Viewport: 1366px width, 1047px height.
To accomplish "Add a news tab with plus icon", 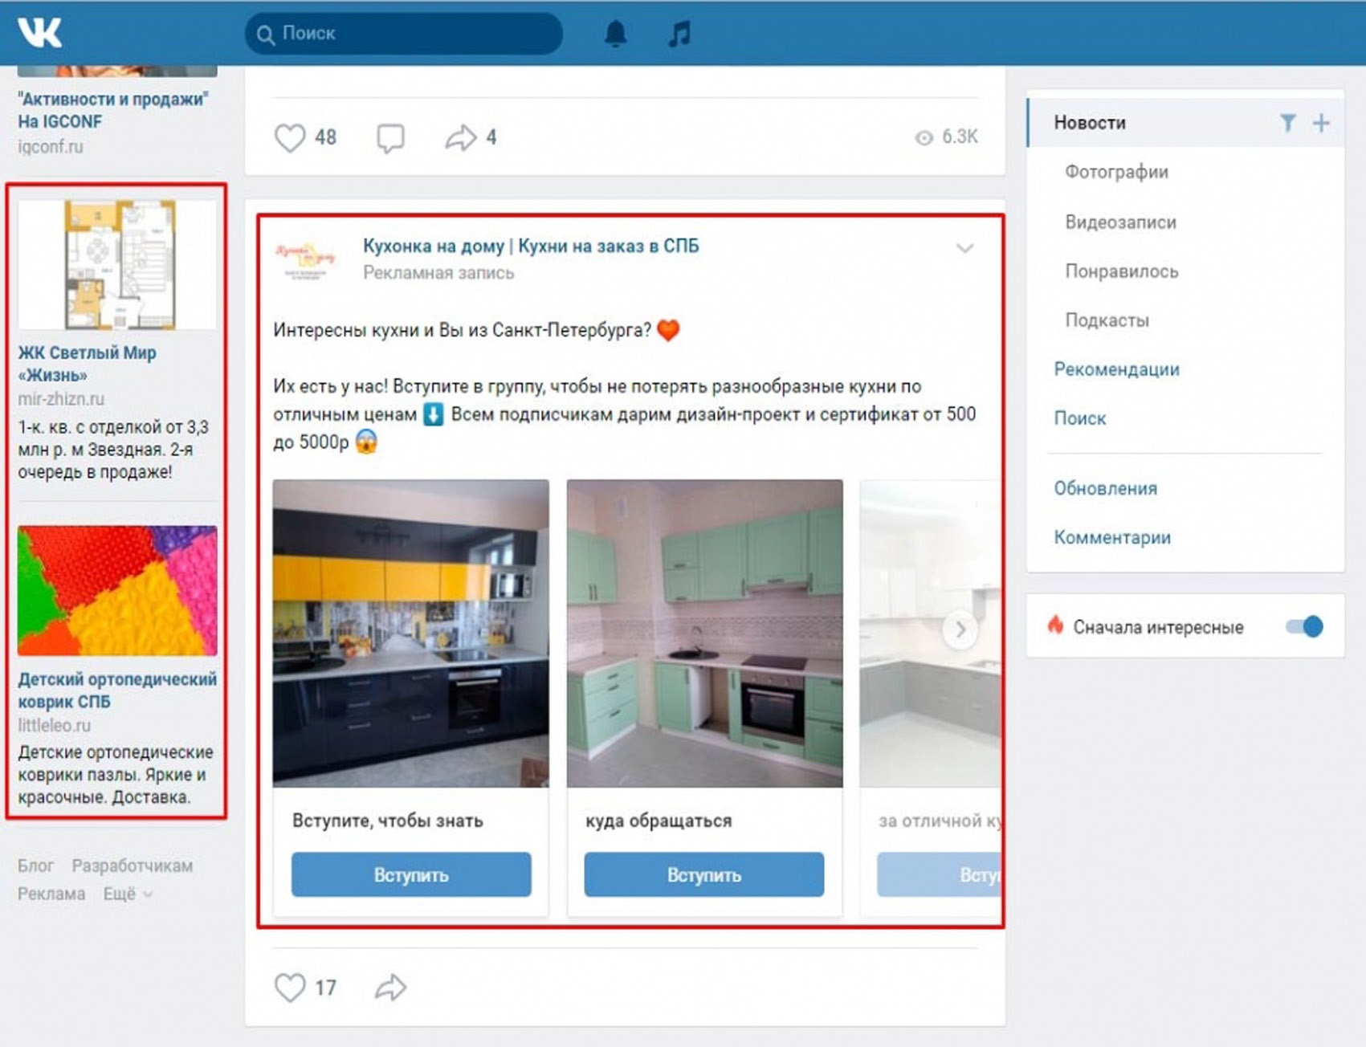I will [x=1321, y=123].
